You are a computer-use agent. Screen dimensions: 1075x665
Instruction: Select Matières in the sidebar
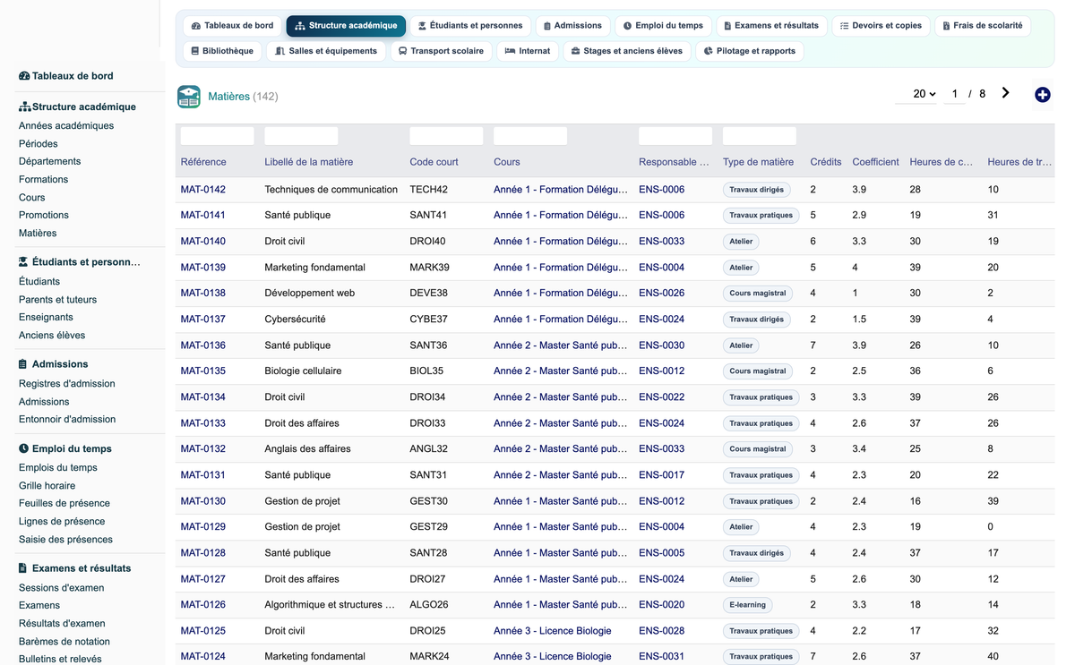pos(38,234)
